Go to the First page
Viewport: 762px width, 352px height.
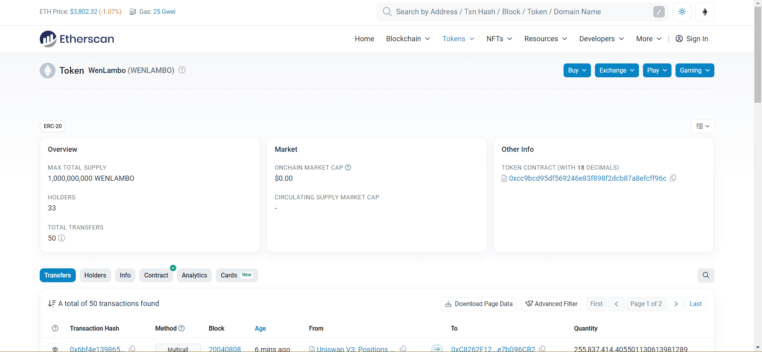pyautogui.click(x=596, y=304)
